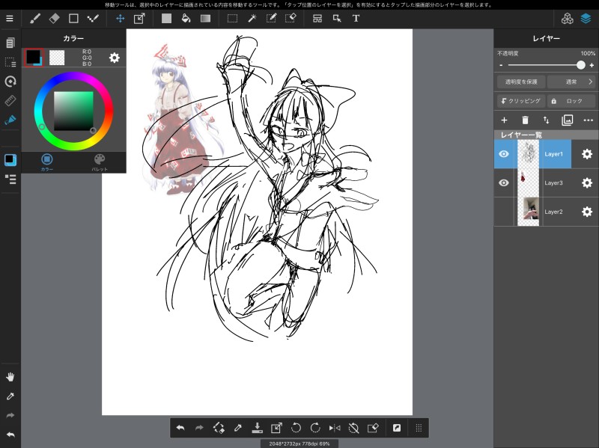Select the Magic Wand tool

[x=252, y=18]
